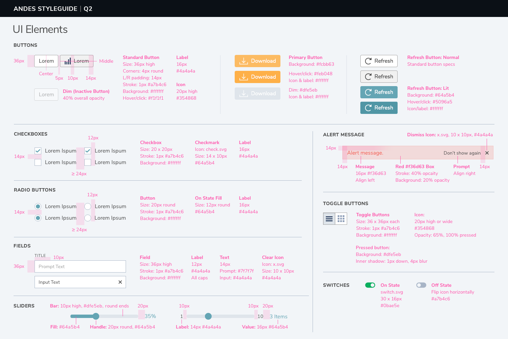
Task: Select the grid view toggle button
Action: (x=341, y=219)
